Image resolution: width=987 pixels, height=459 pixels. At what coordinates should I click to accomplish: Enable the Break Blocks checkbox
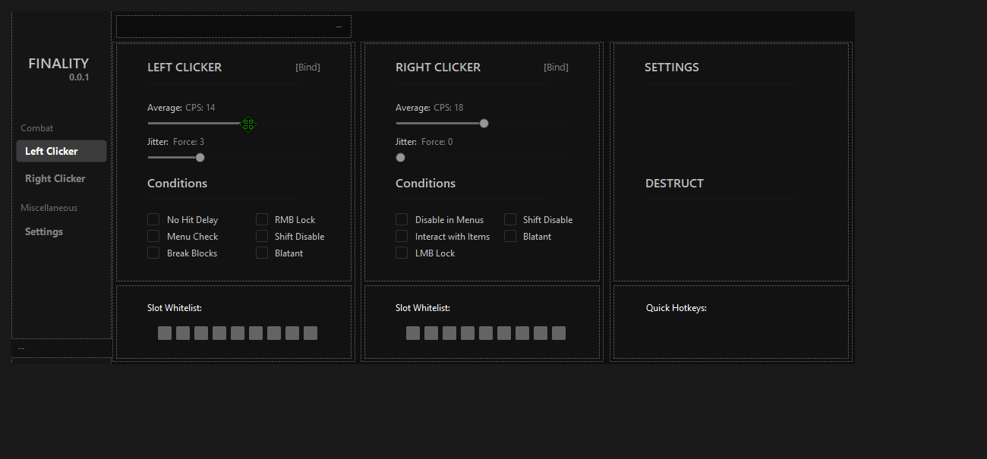(153, 253)
